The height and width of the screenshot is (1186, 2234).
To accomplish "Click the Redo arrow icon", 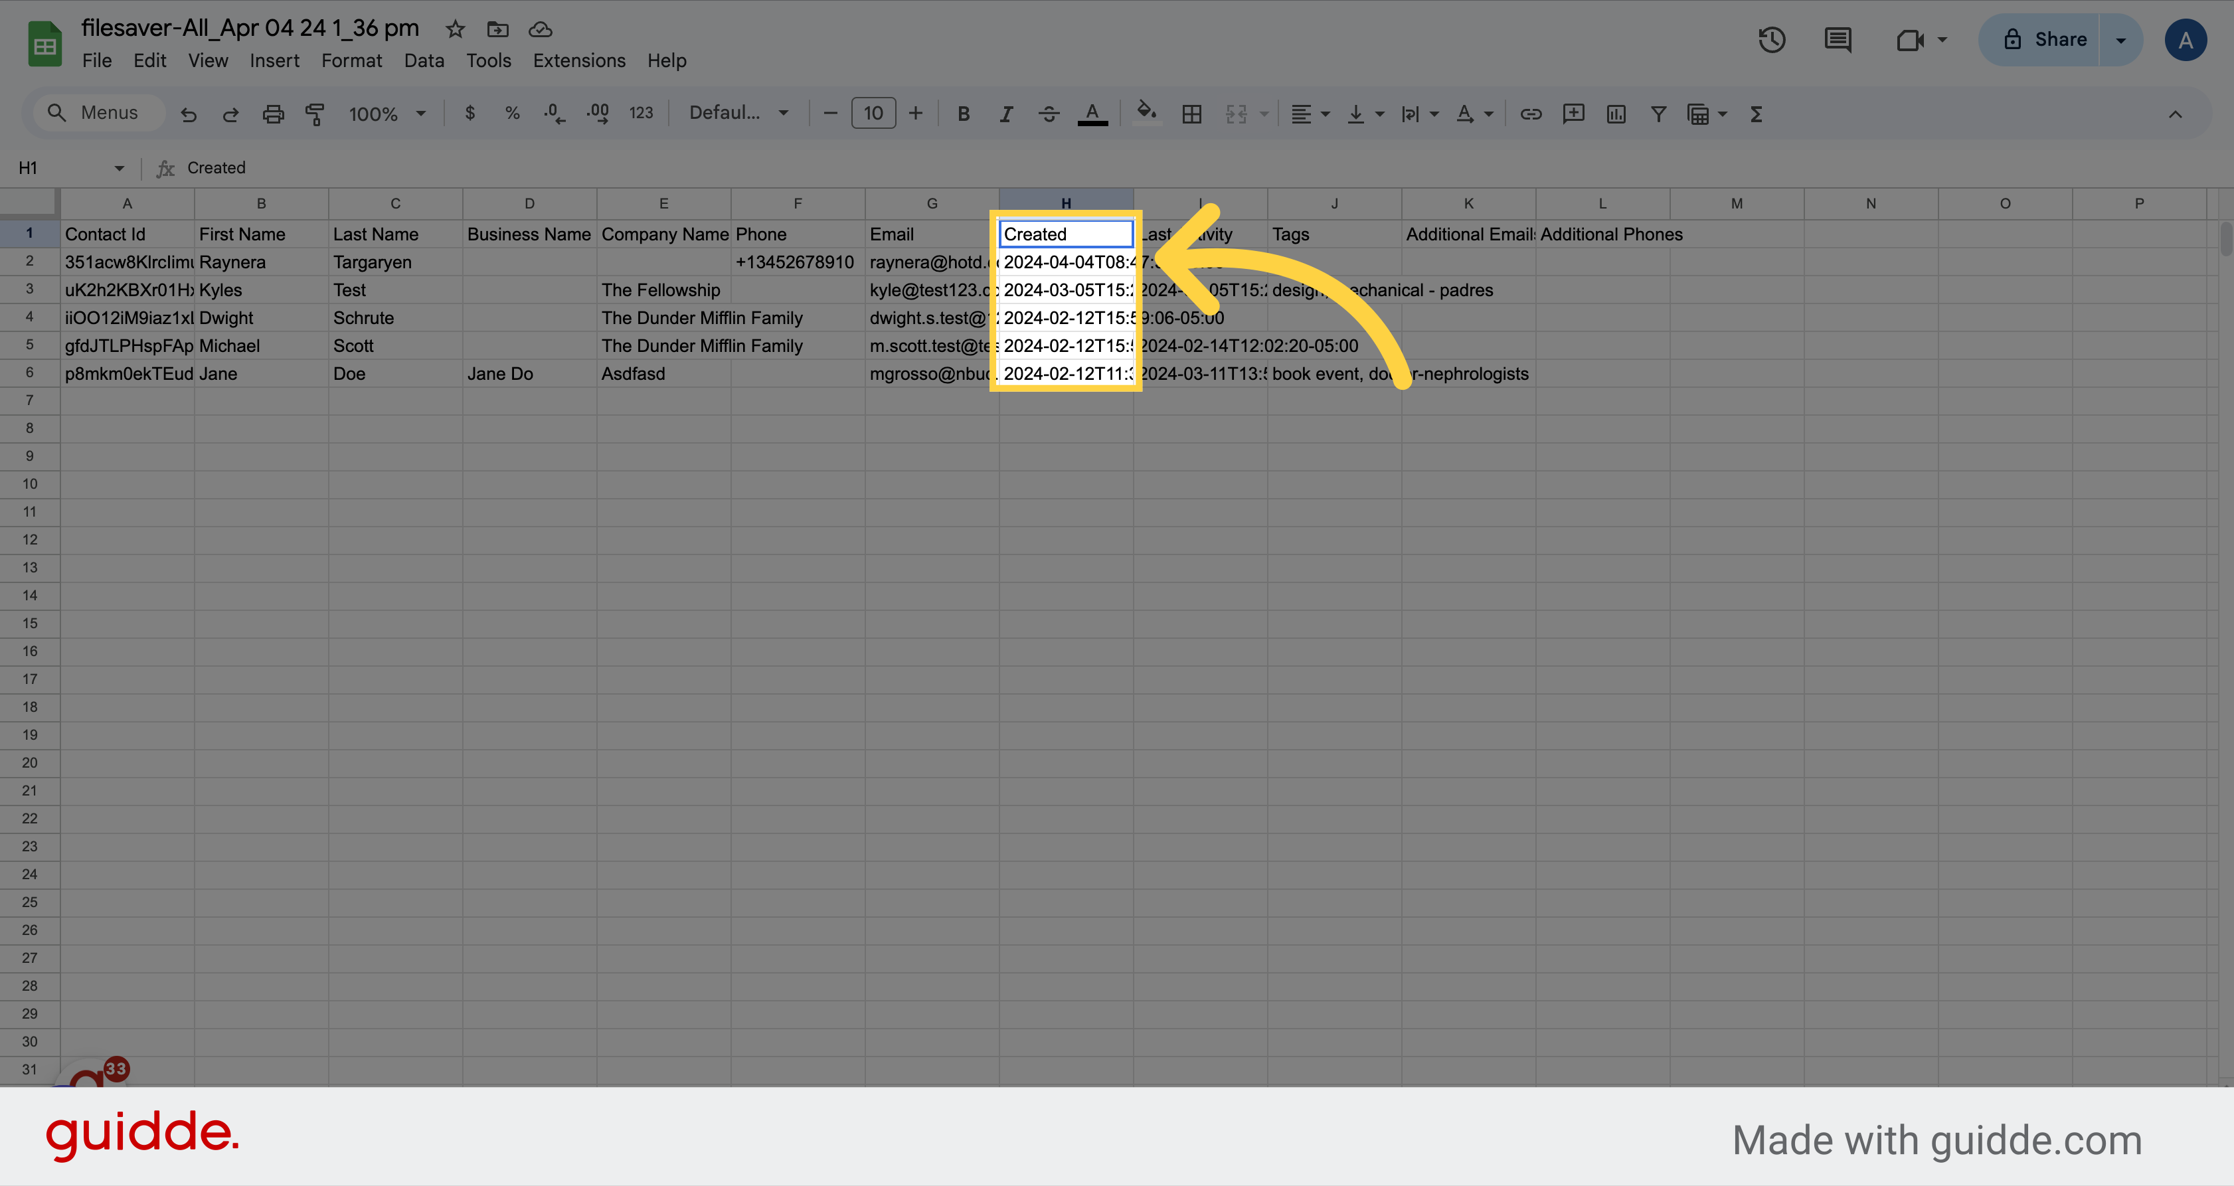I will click(x=230, y=114).
